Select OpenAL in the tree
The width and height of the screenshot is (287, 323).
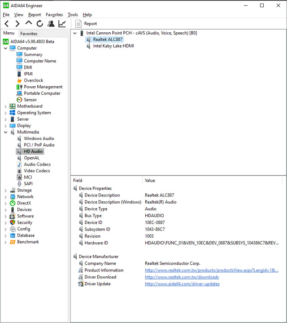click(31, 158)
